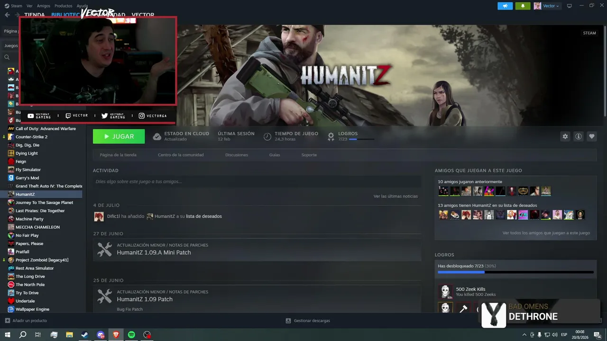Image resolution: width=607 pixels, height=341 pixels.
Task: Open Ver las últimas noticias link
Action: point(395,196)
